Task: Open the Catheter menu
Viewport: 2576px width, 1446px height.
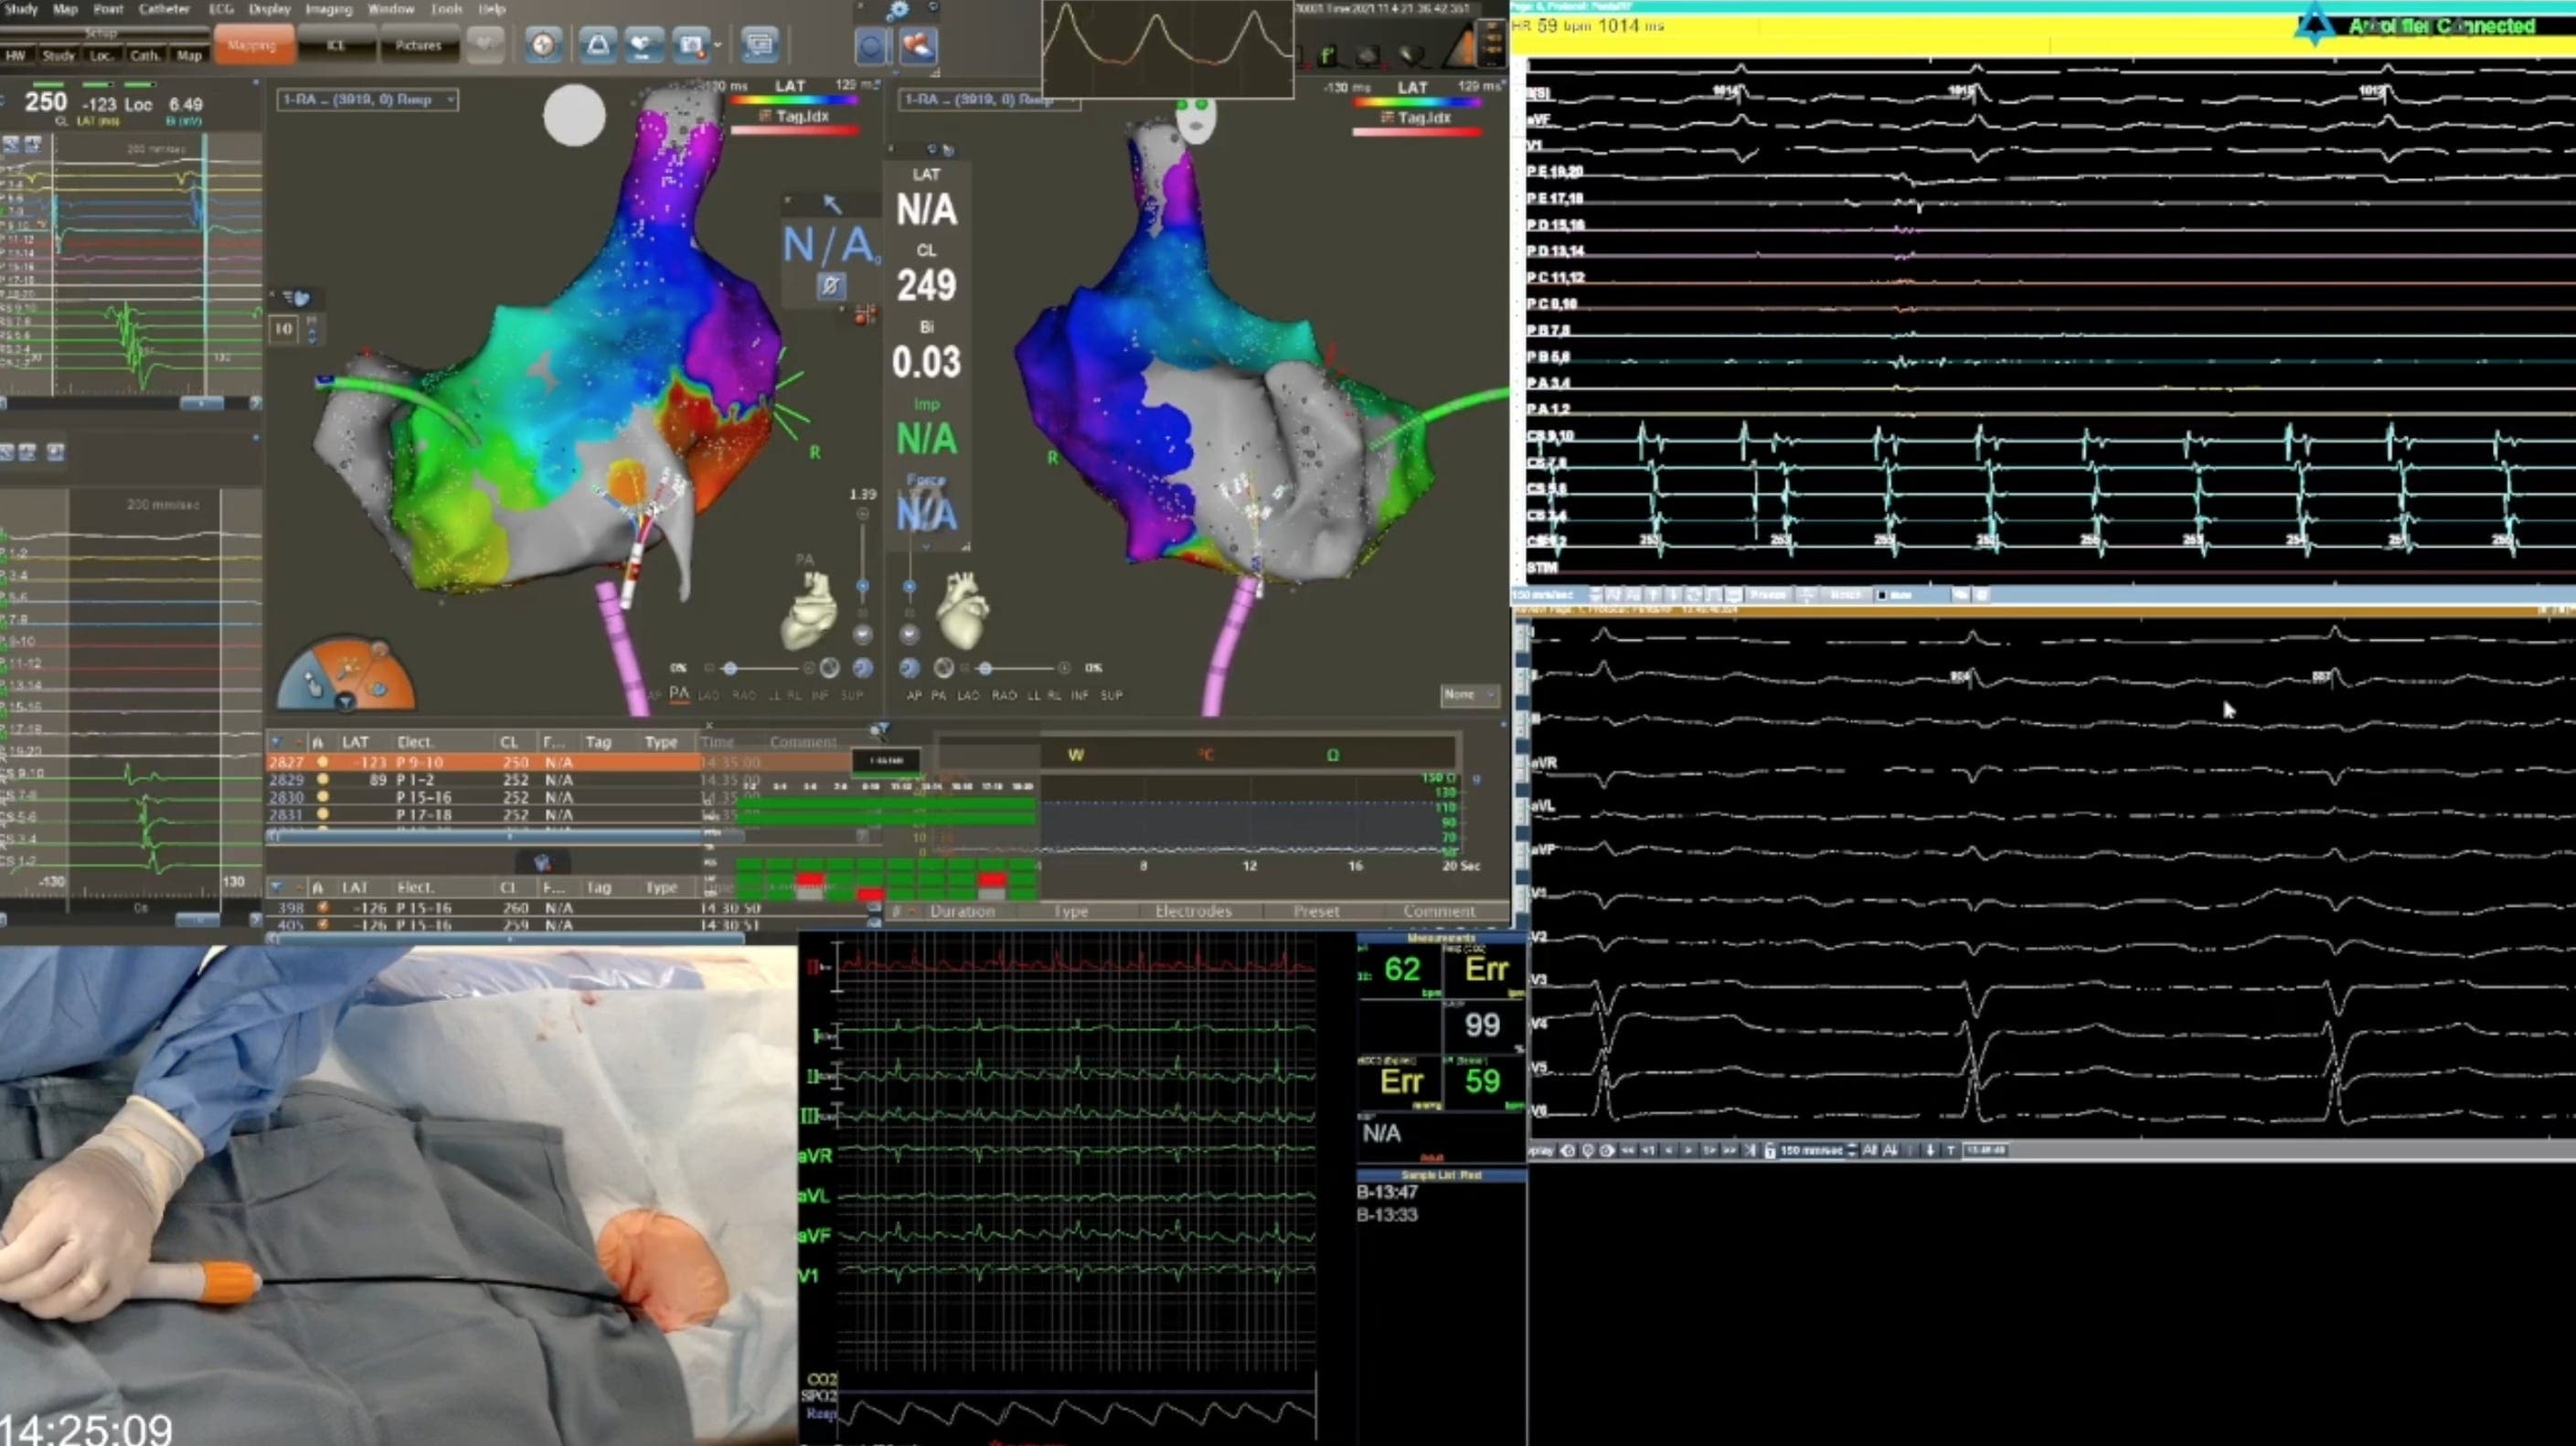Action: [x=164, y=9]
